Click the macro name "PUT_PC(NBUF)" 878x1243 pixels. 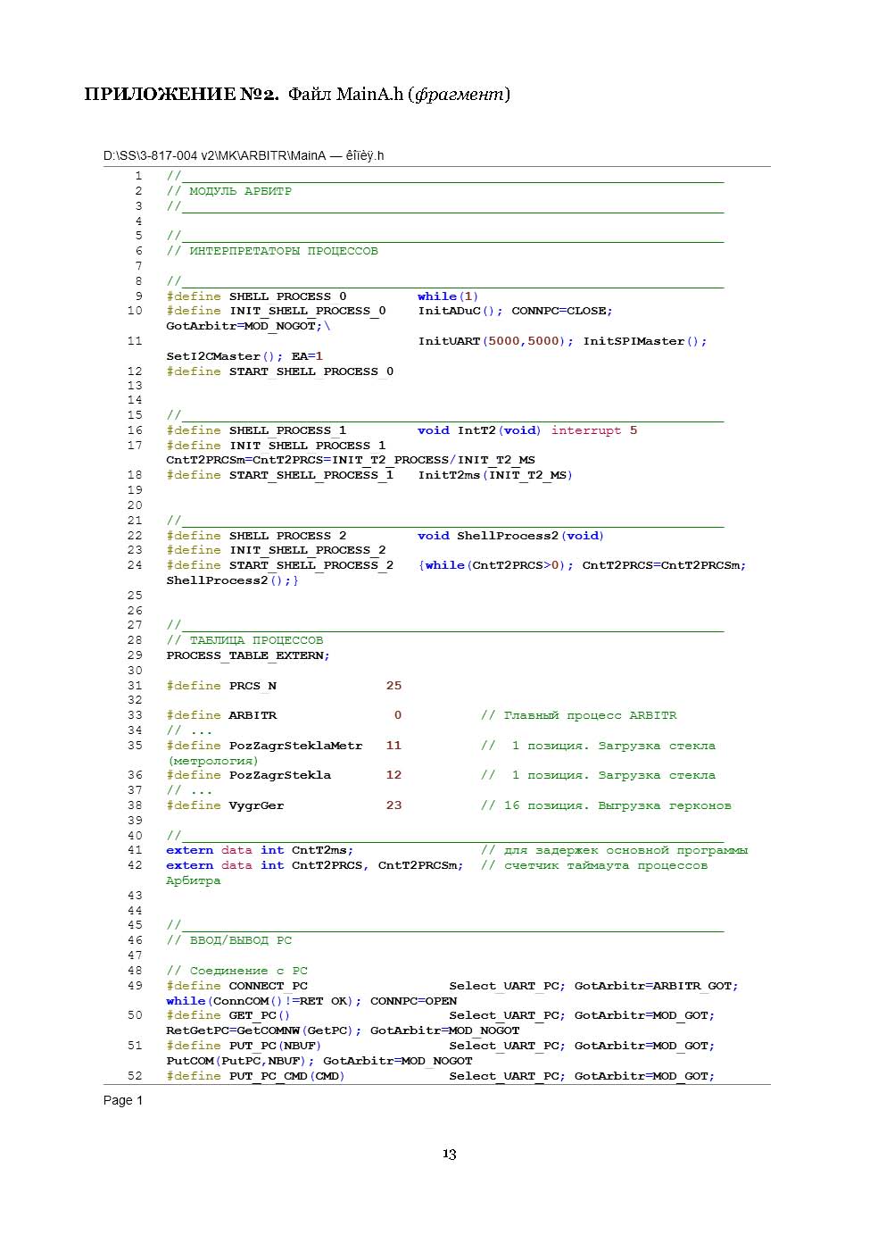(276, 1046)
